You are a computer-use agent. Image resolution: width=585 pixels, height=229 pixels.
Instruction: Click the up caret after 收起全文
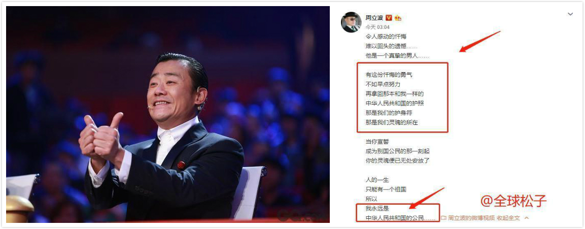(x=527, y=218)
